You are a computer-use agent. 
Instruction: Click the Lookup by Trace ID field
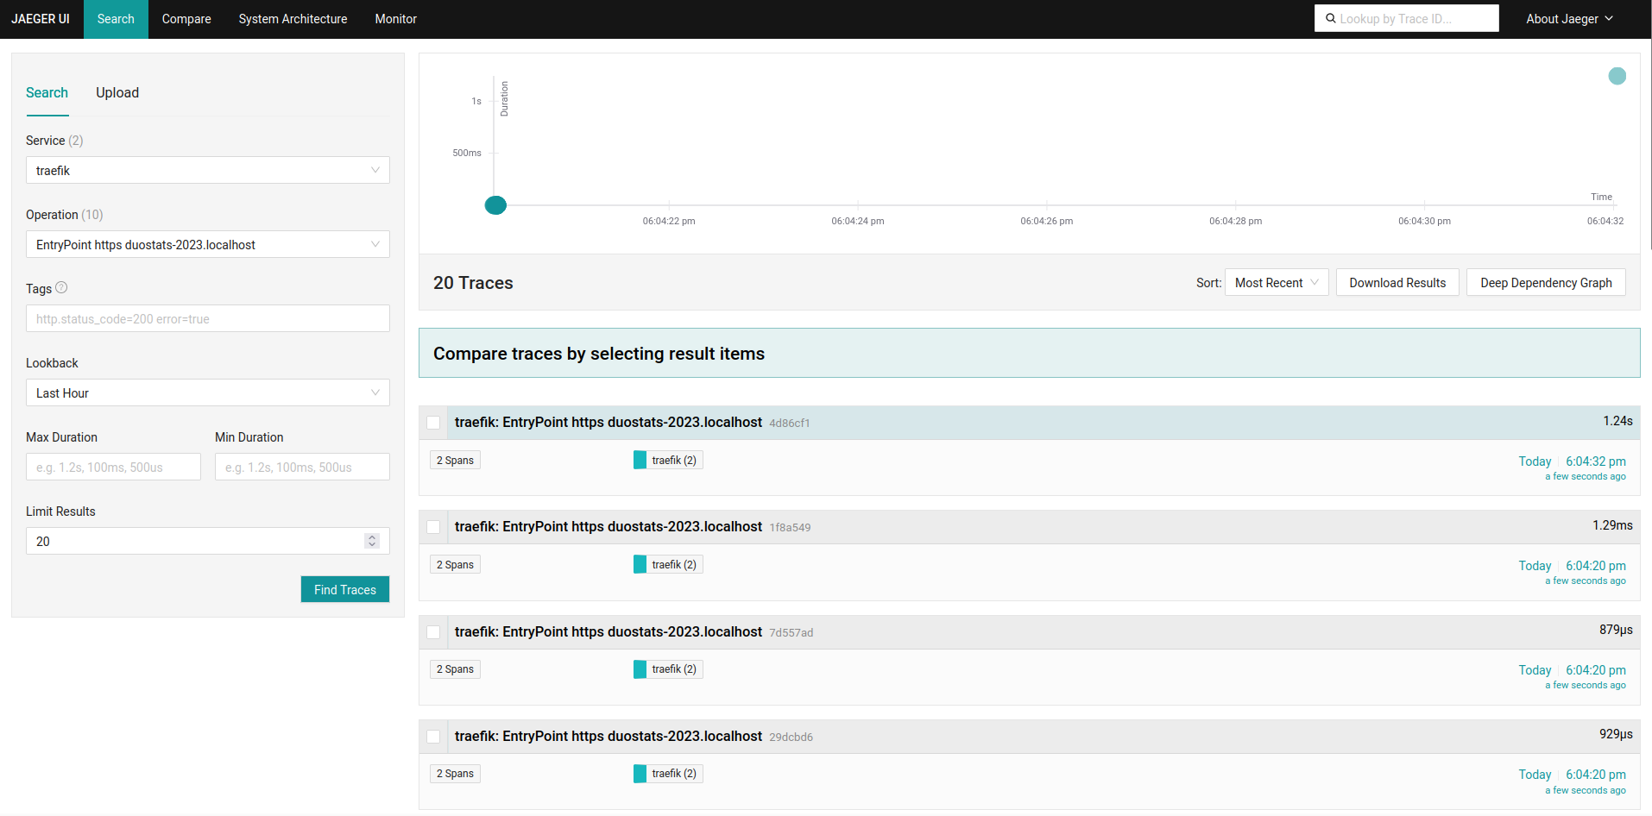tap(1407, 18)
